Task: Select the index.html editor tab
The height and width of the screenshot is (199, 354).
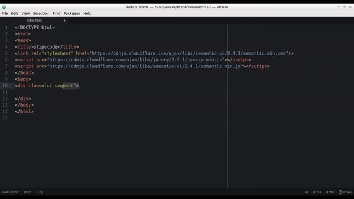Action: (34, 20)
